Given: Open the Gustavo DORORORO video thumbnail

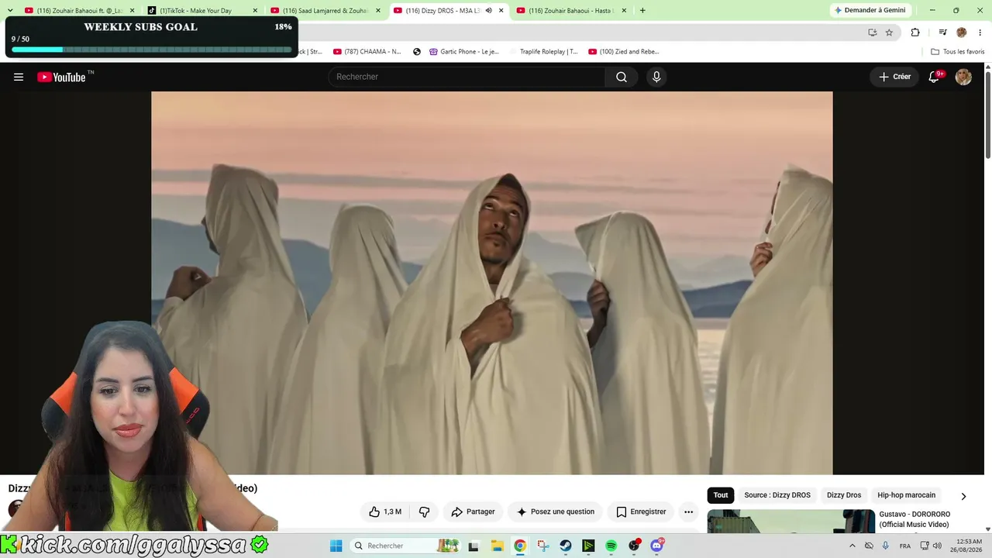Looking at the screenshot, I should tap(790, 521).
